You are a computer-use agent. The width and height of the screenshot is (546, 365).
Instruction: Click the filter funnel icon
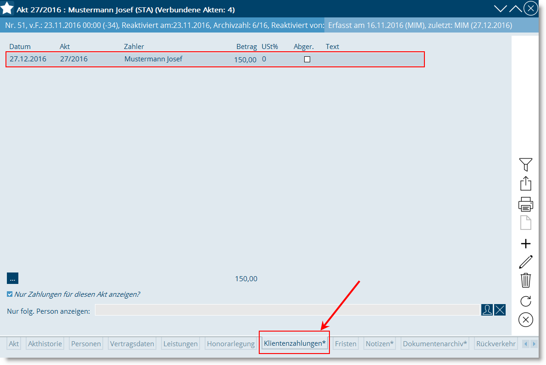coord(526,164)
